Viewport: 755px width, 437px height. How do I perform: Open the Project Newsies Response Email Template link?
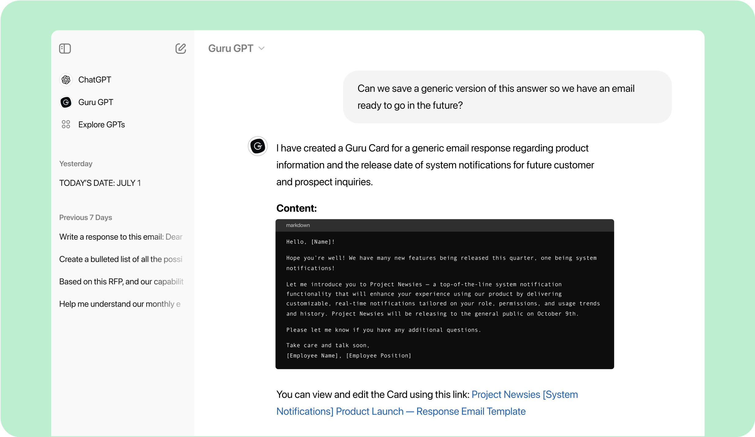click(x=427, y=403)
